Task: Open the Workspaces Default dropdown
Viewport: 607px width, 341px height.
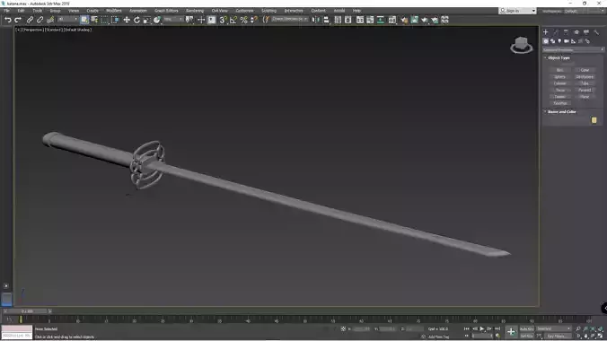Action: pos(584,11)
